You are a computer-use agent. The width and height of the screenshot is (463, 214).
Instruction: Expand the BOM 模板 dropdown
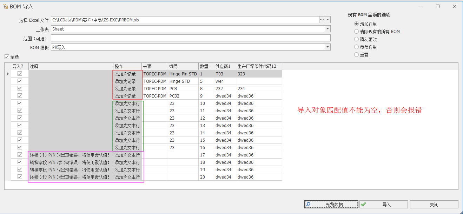tap(328, 47)
